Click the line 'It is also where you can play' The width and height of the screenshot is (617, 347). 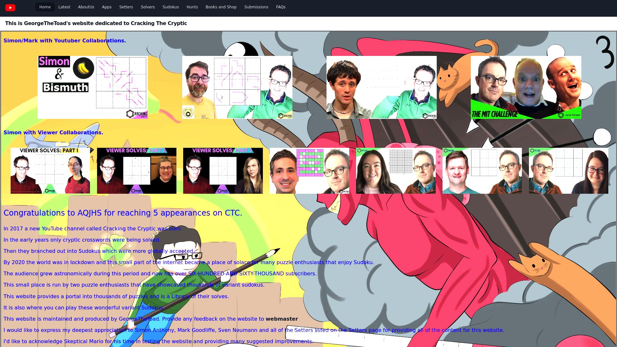[x=84, y=307]
